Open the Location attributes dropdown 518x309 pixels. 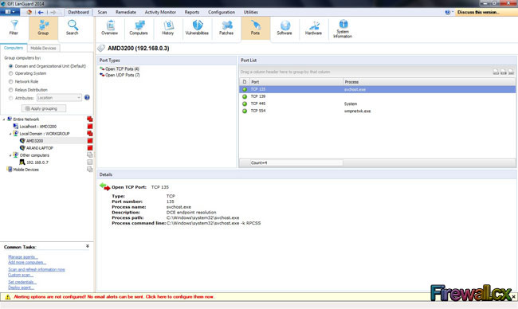59,98
